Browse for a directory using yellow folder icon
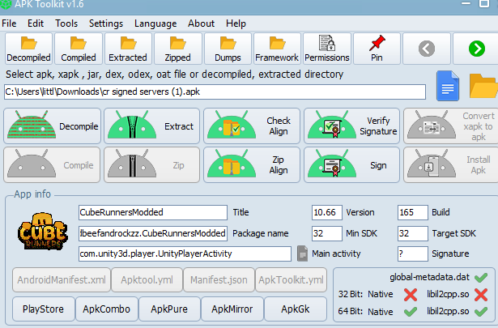Image resolution: width=498 pixels, height=328 pixels. coord(483,86)
